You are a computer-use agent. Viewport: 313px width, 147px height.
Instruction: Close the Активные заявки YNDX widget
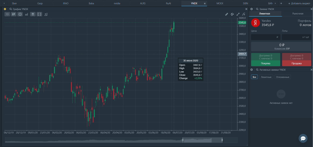311,70
